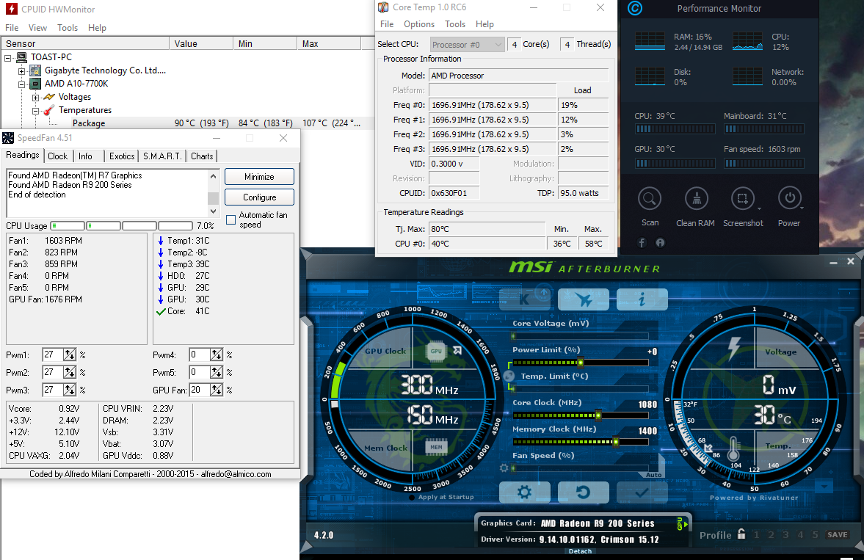Open HWMonitor Tools menu
This screenshot has height=560, width=864.
[x=68, y=28]
